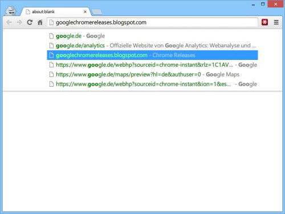Viewport: 285px width, 214px height.
Task: Click the incognito spy icon
Action: pos(11,10)
